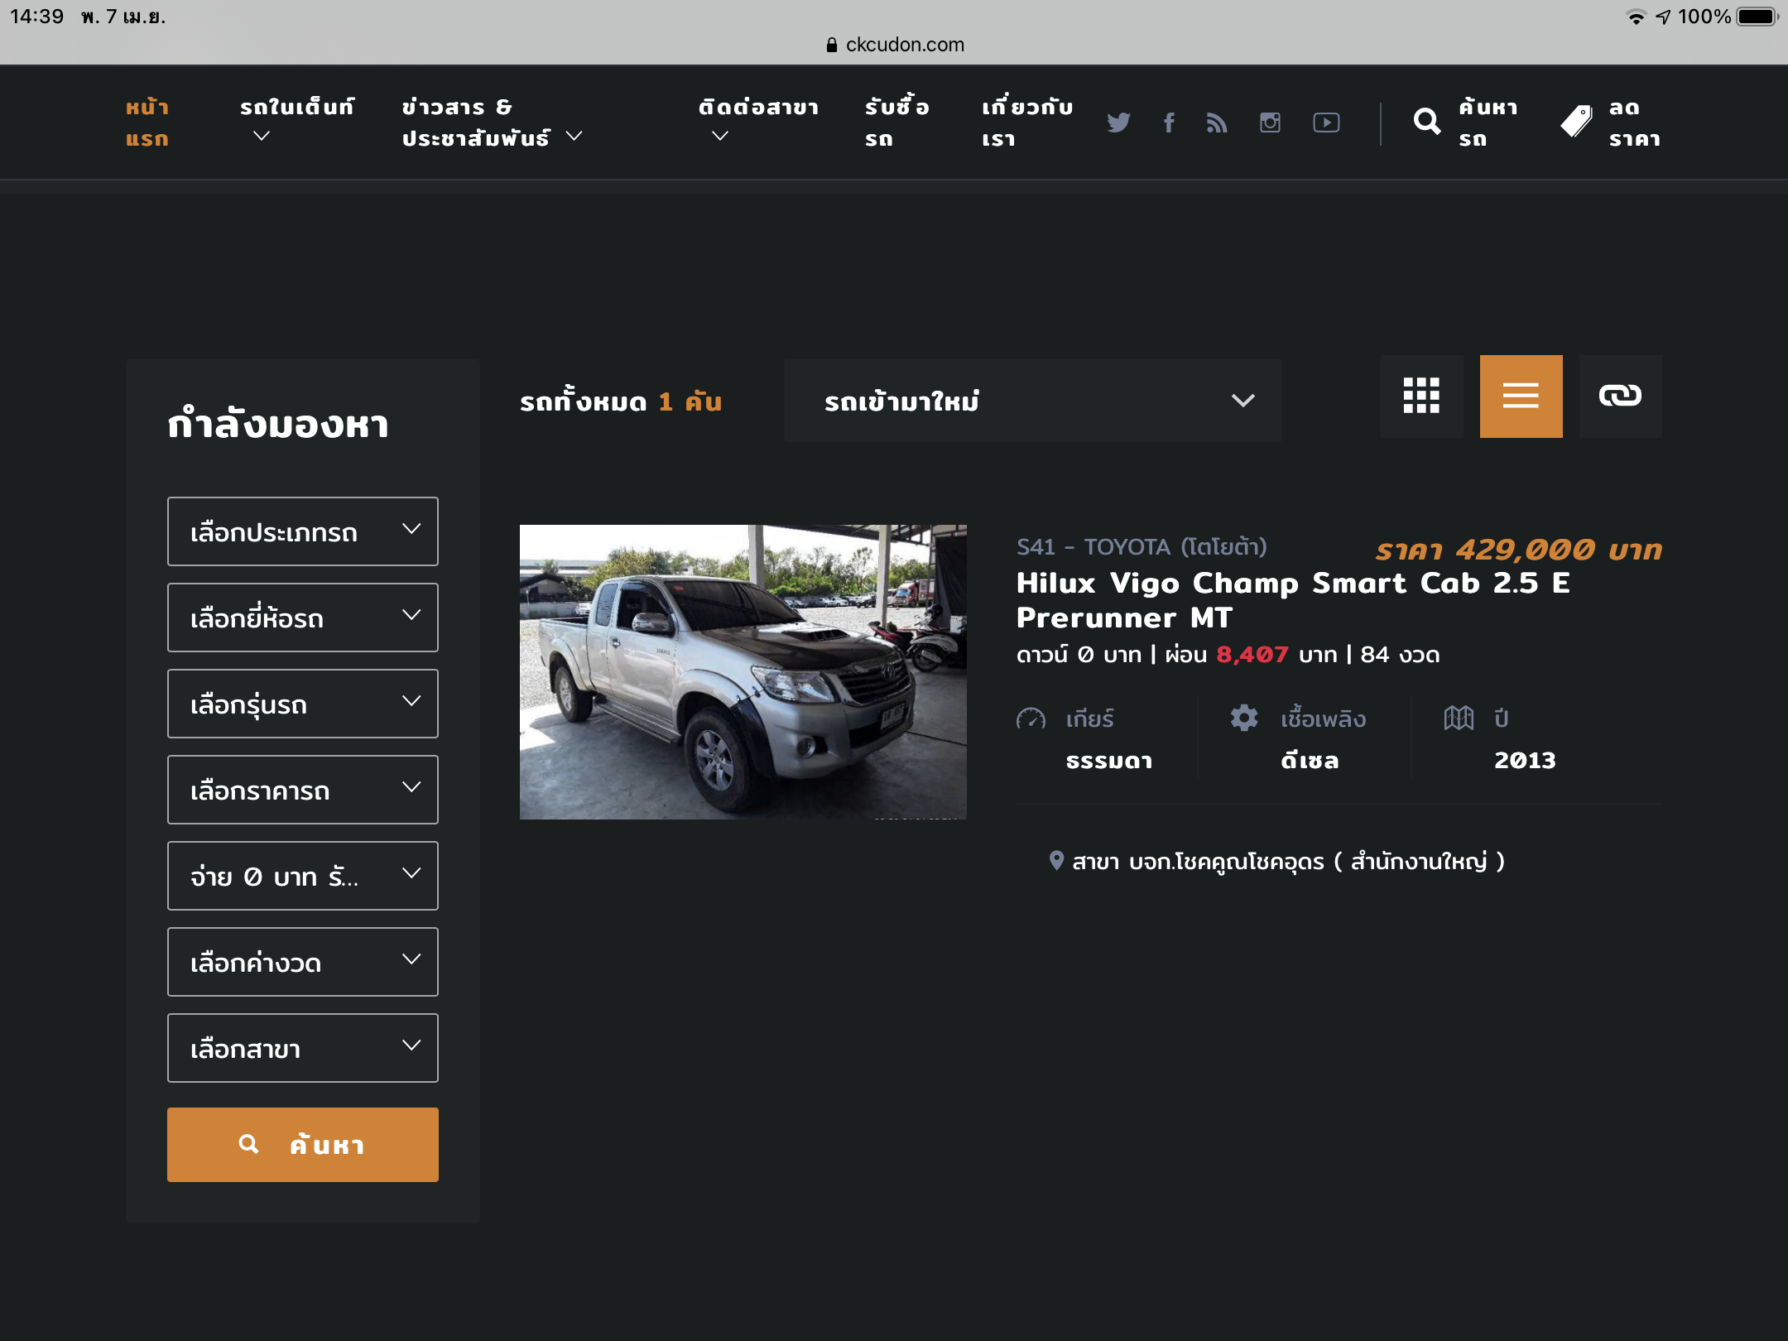Screen dimensions: 1788x1341
Task: Go to หน้าแรก home menu item
Action: click(x=147, y=123)
